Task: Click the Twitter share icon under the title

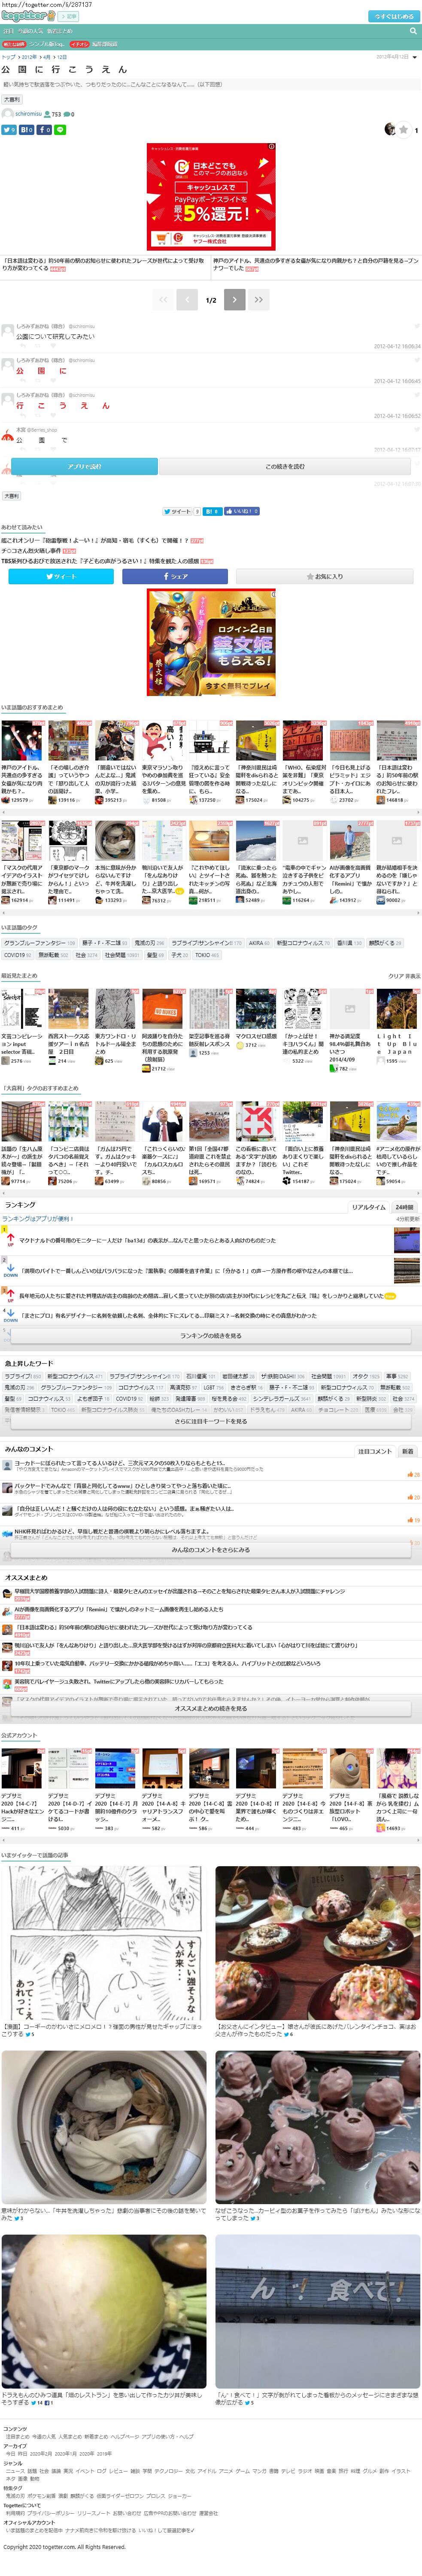Action: [x=9, y=130]
